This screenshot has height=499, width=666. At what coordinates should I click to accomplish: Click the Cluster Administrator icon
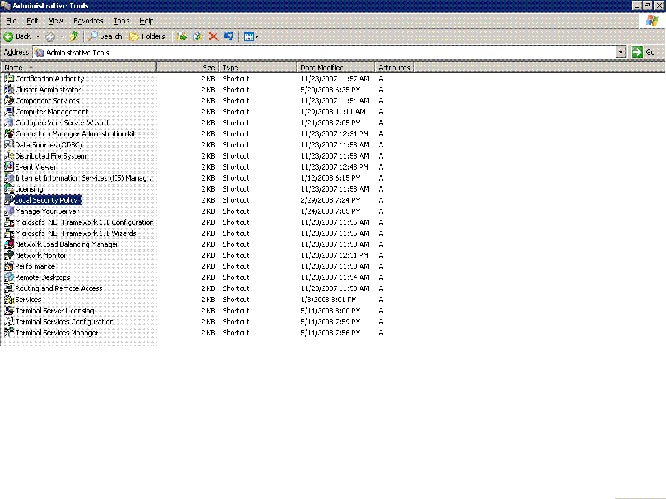9,90
